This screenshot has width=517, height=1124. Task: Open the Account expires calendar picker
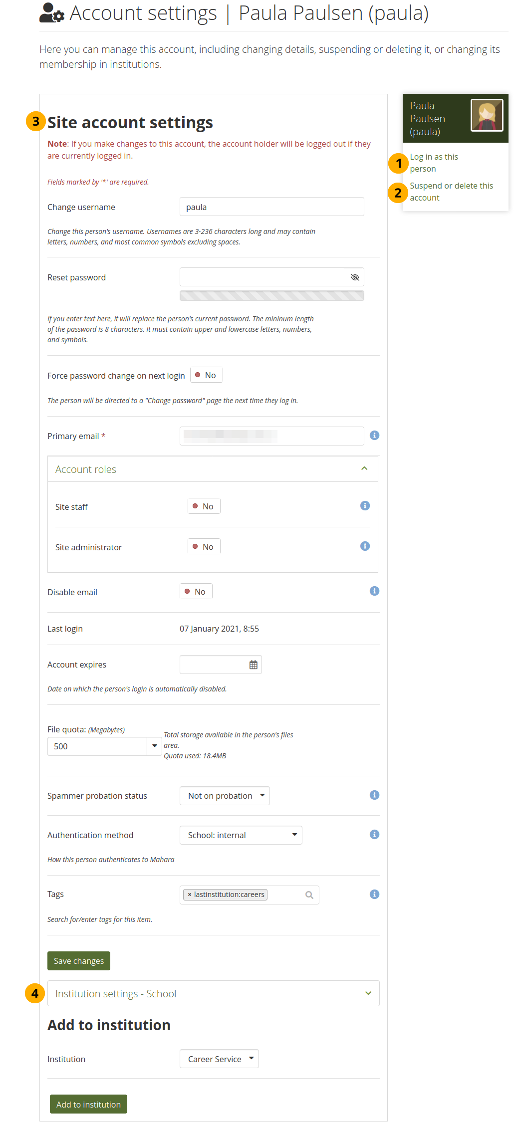click(254, 665)
